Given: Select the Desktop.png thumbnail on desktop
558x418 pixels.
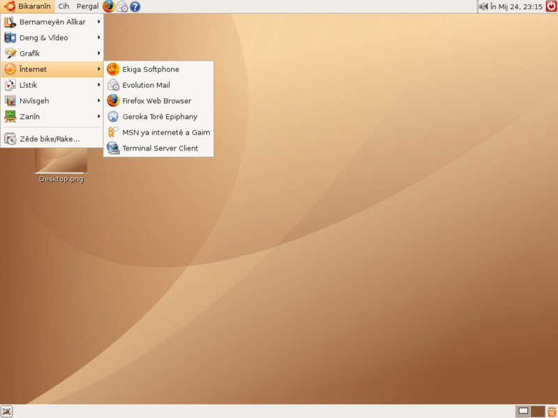Looking at the screenshot, I should [x=61, y=160].
